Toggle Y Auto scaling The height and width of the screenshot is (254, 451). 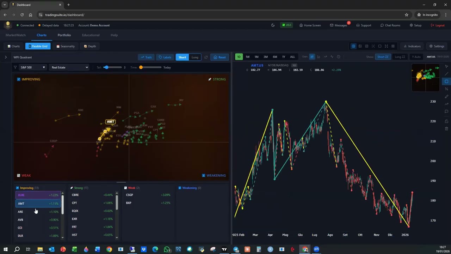[x=416, y=57]
